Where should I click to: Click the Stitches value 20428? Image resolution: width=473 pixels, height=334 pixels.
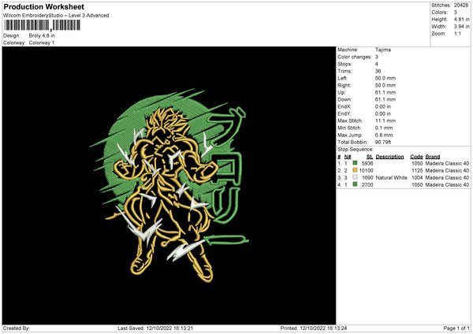[x=461, y=6]
